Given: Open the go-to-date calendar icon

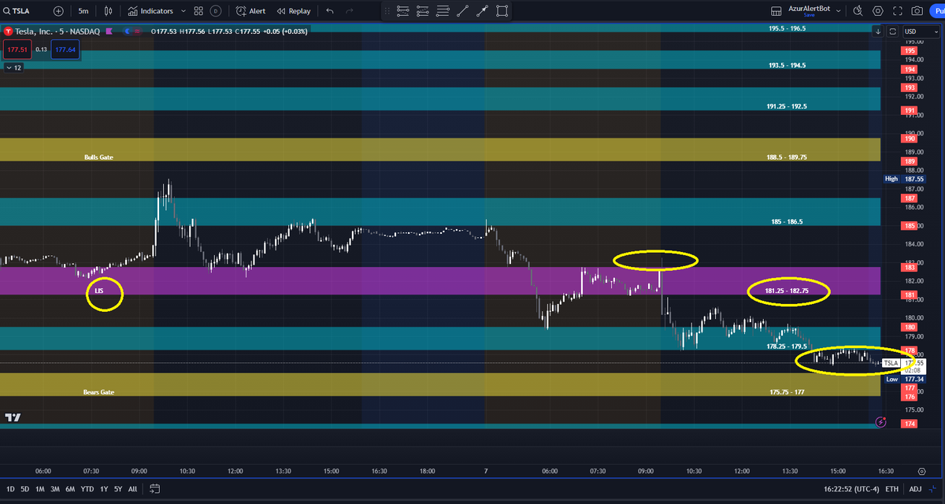Looking at the screenshot, I should point(155,489).
